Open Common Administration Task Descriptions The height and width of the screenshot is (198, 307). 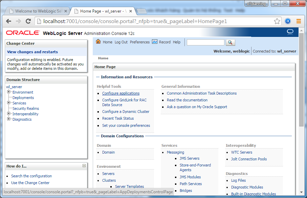202,93
